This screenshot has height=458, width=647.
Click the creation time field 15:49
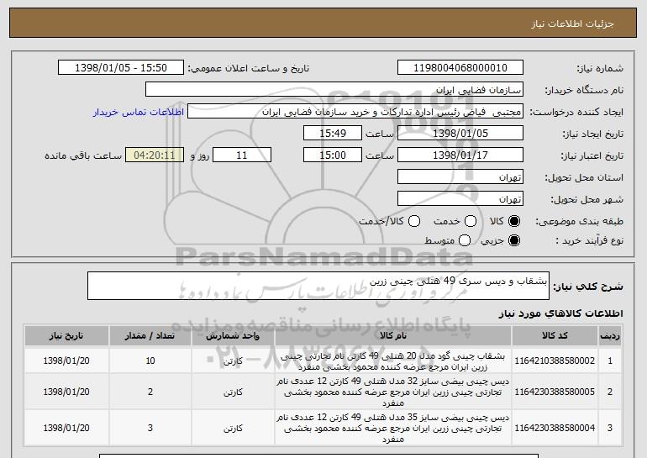[333, 133]
